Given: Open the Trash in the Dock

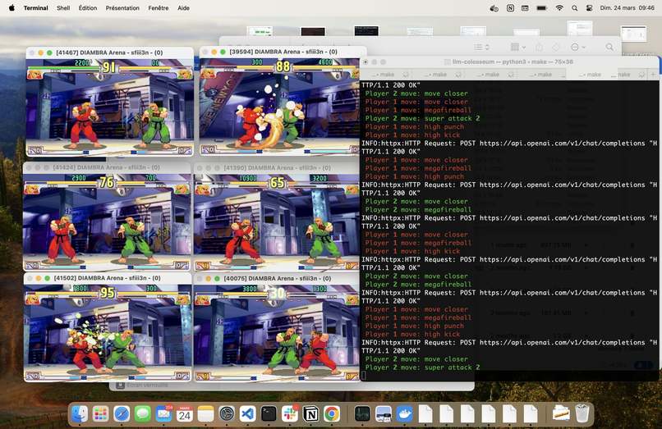Looking at the screenshot, I should click(x=582, y=413).
